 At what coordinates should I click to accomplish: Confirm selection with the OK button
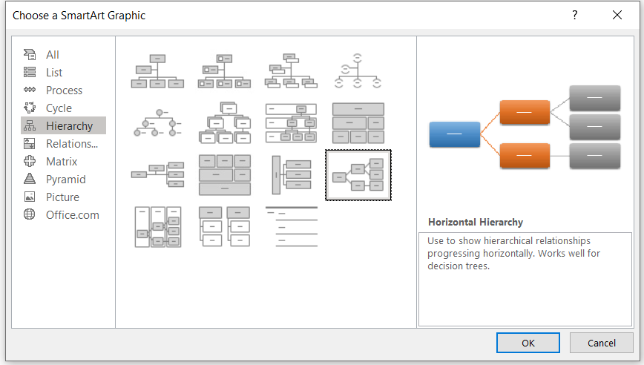(528, 343)
